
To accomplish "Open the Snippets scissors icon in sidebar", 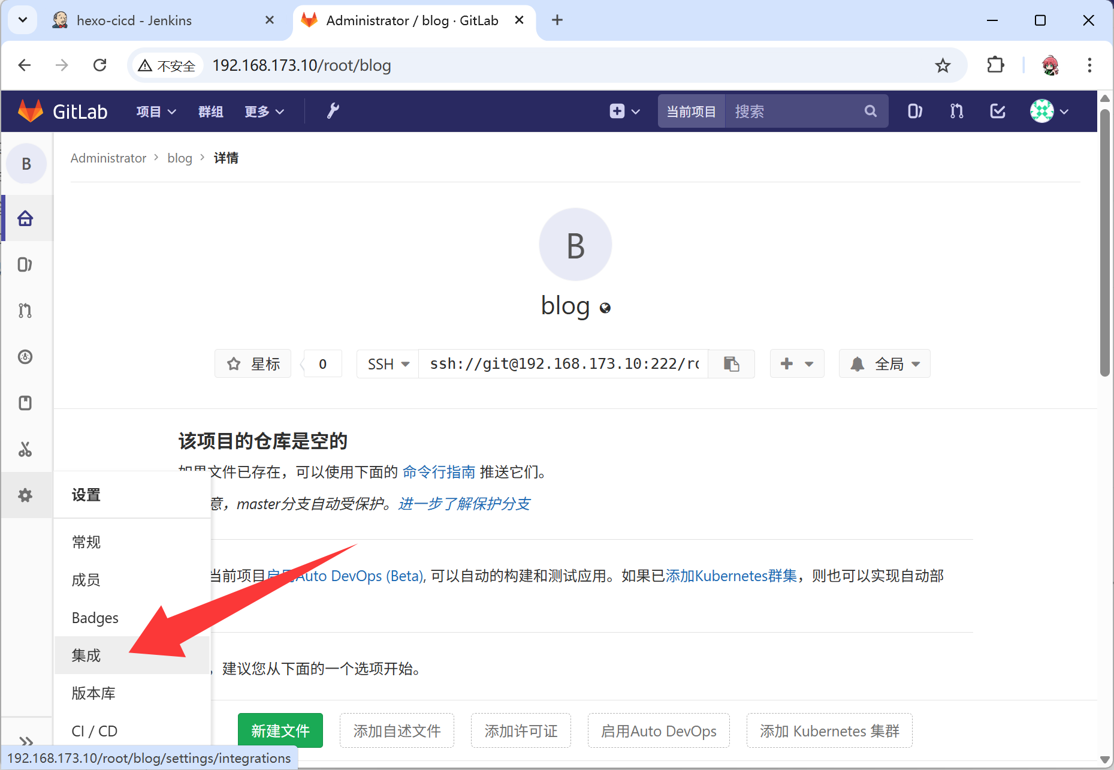I will point(25,449).
